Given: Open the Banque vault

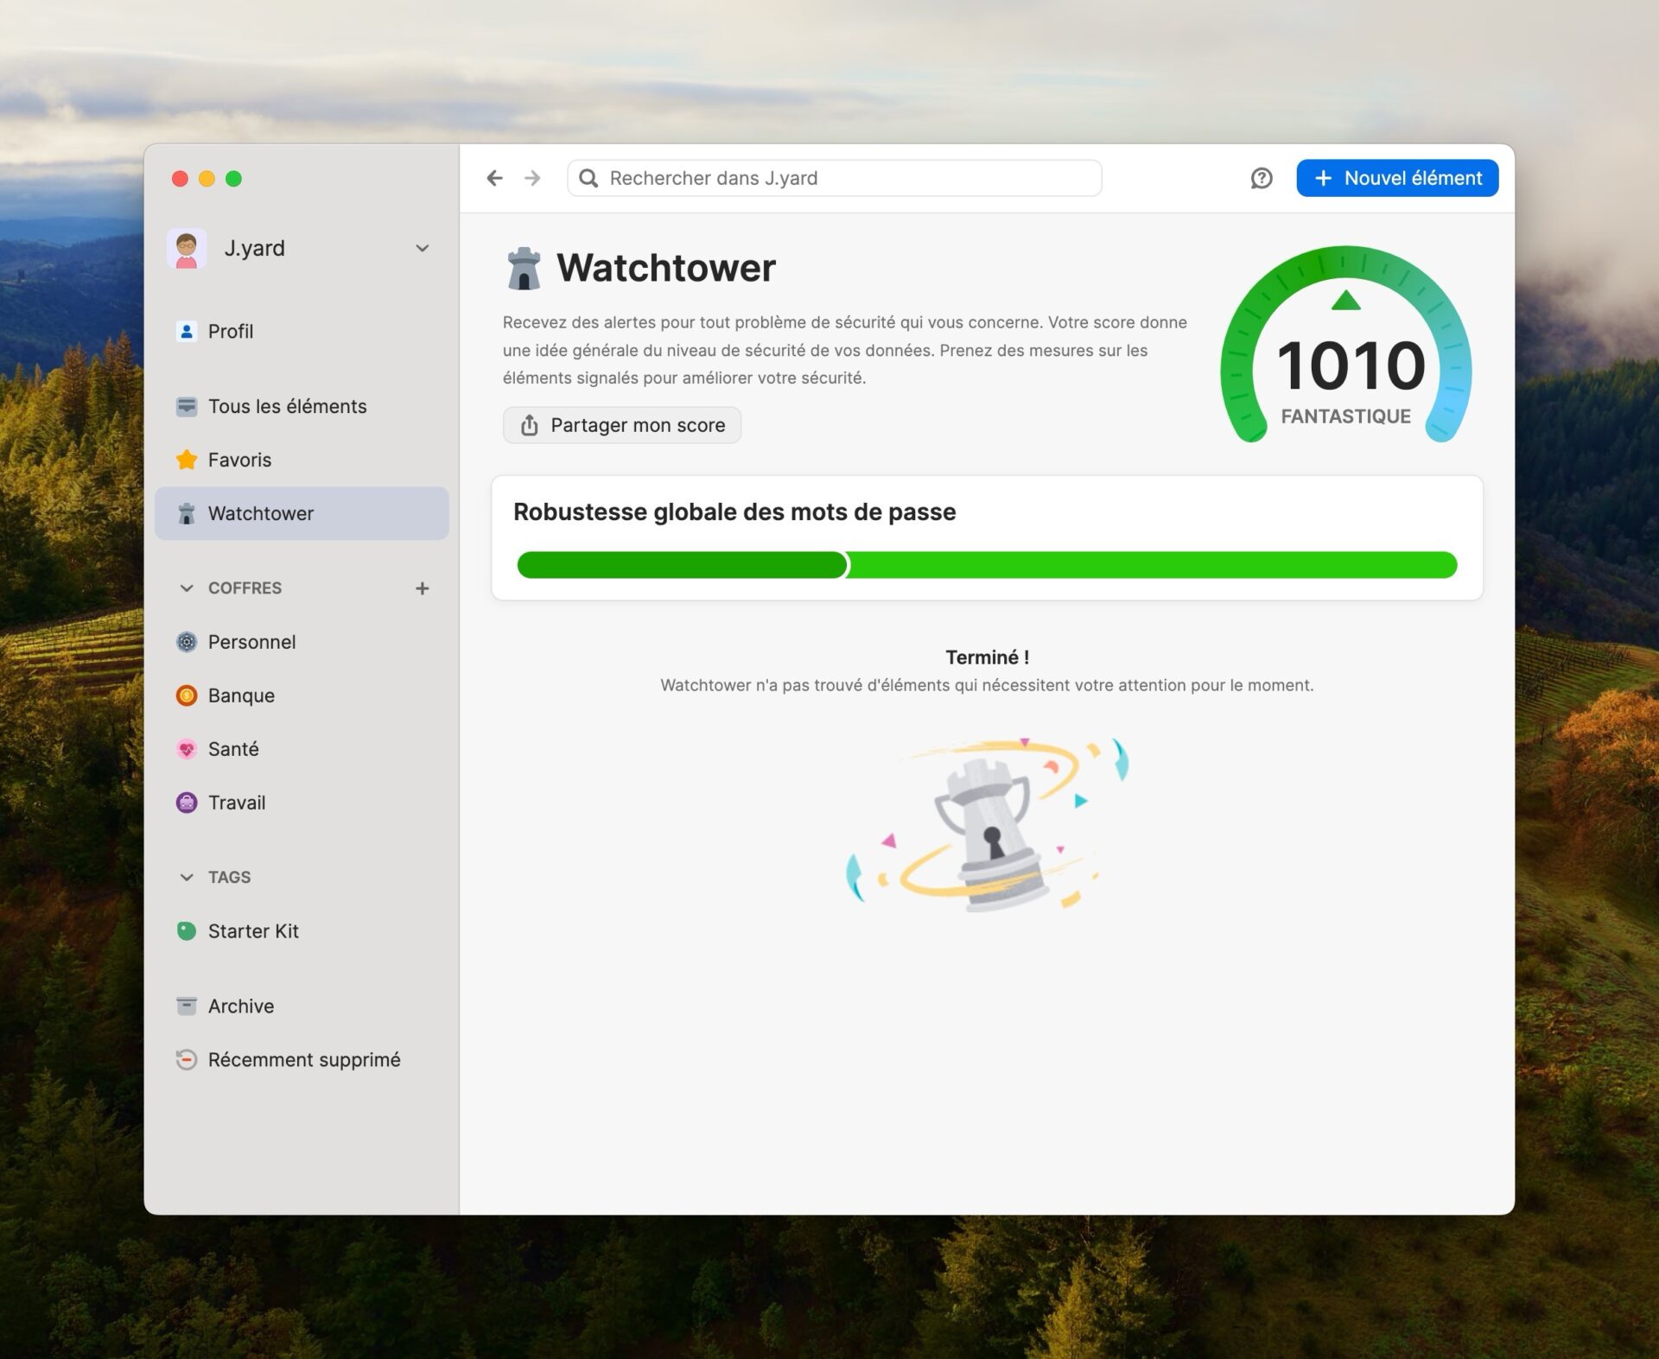Looking at the screenshot, I should (x=302, y=695).
